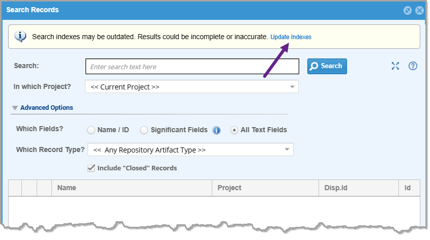Screen dimensions: 430x240
Task: Click the circular cancel icon in title bar
Action: pos(408,10)
